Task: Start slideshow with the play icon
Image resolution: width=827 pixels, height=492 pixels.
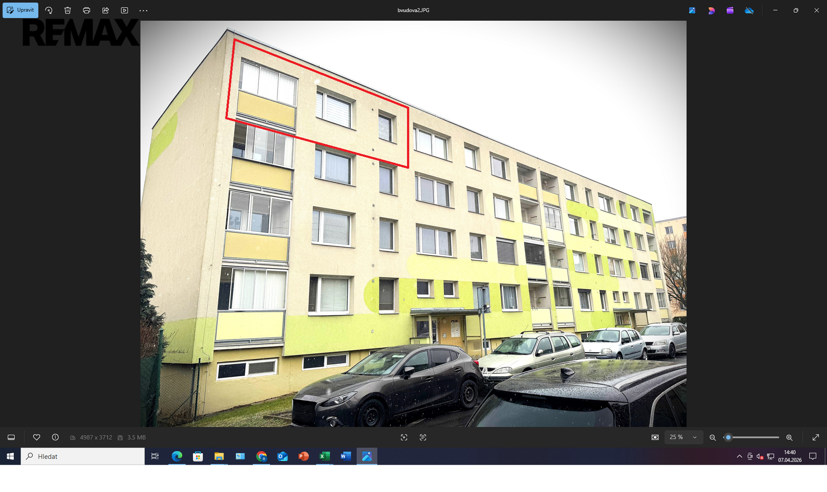Action: tap(125, 10)
